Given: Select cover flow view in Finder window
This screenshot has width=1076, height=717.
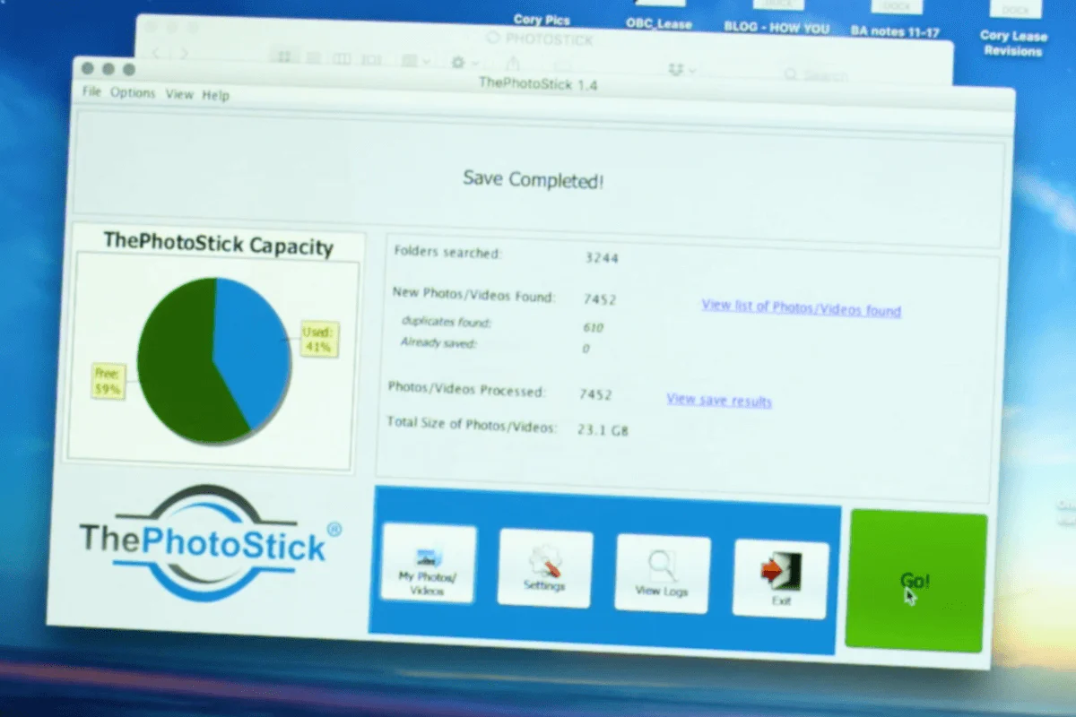Looking at the screenshot, I should tap(370, 60).
